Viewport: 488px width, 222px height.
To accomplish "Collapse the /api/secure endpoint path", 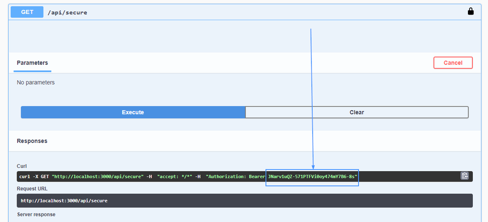I will click(67, 12).
